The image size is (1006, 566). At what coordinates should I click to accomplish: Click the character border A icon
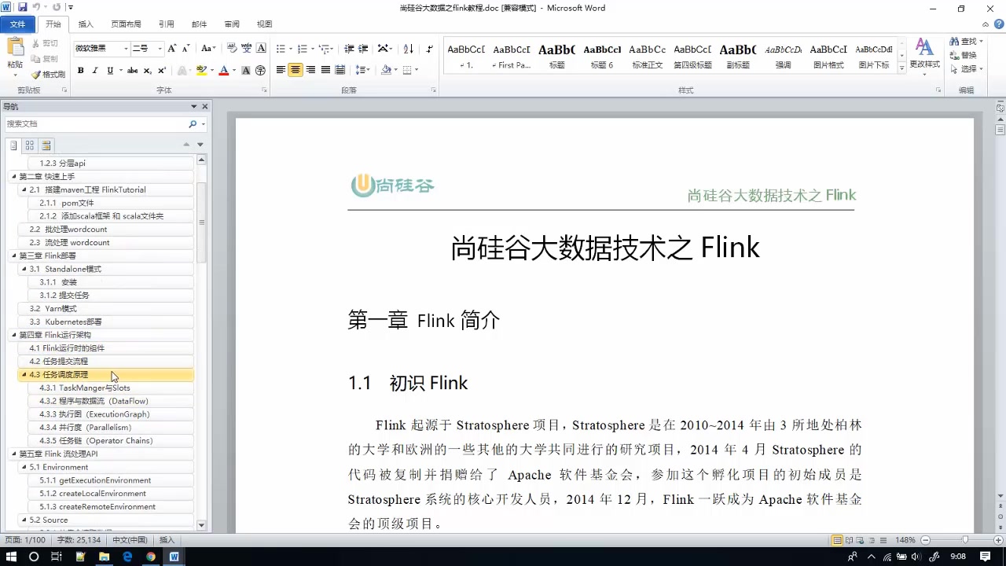pos(261,49)
